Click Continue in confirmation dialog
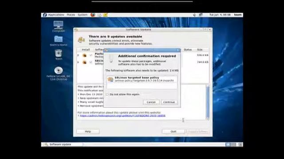This screenshot has height=159, width=284. [x=169, y=102]
